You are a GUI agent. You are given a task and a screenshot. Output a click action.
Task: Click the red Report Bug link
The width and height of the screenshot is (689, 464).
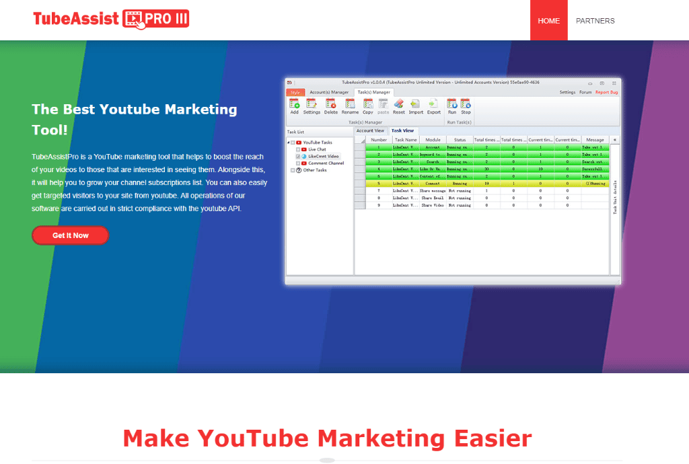pos(606,92)
